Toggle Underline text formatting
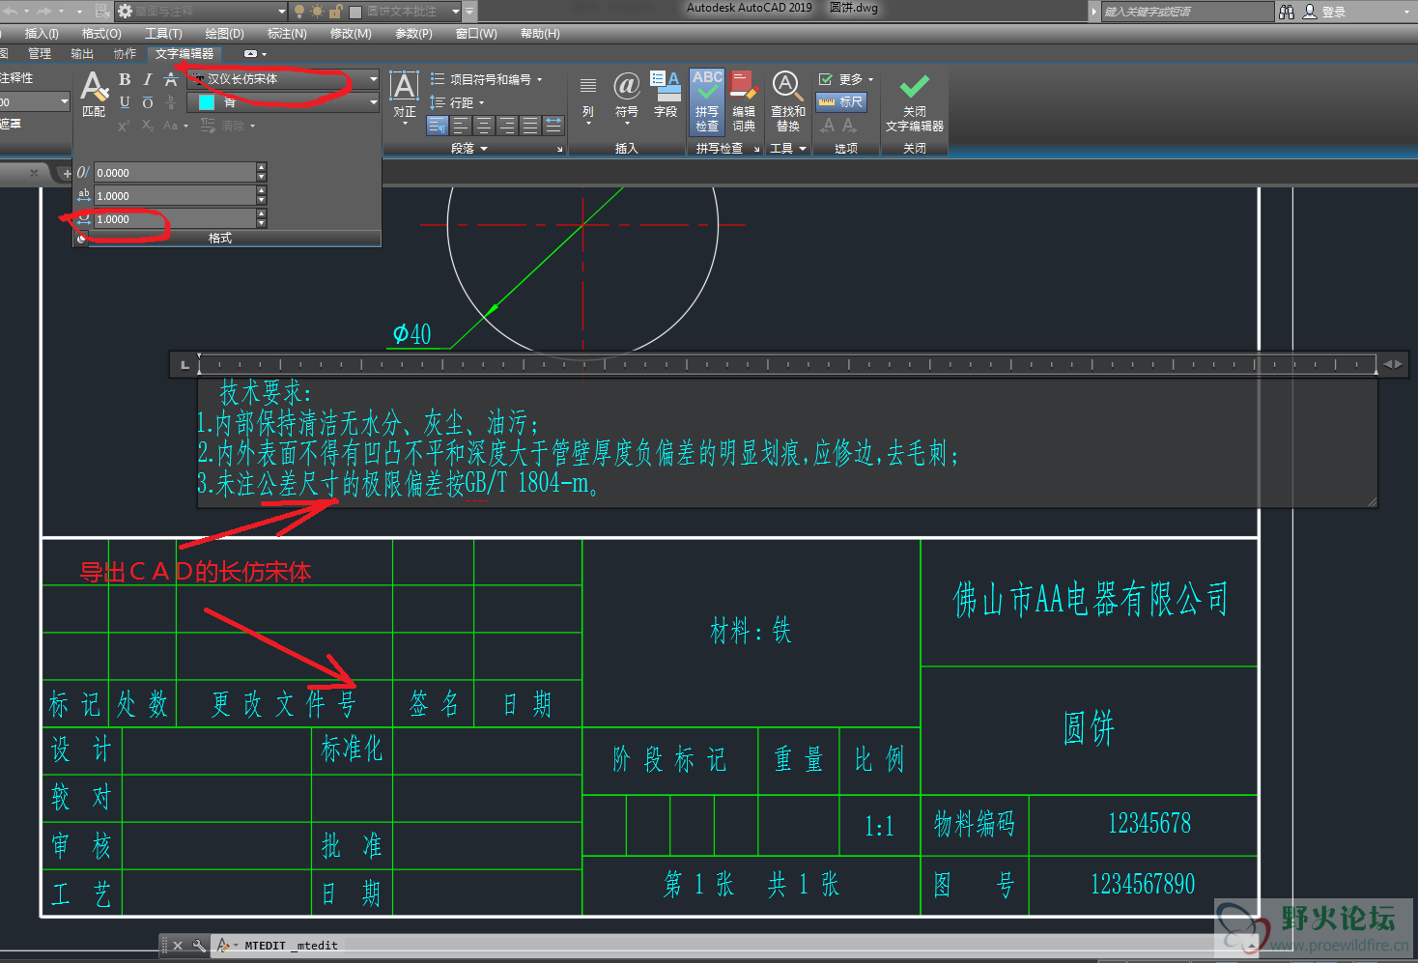 125,102
